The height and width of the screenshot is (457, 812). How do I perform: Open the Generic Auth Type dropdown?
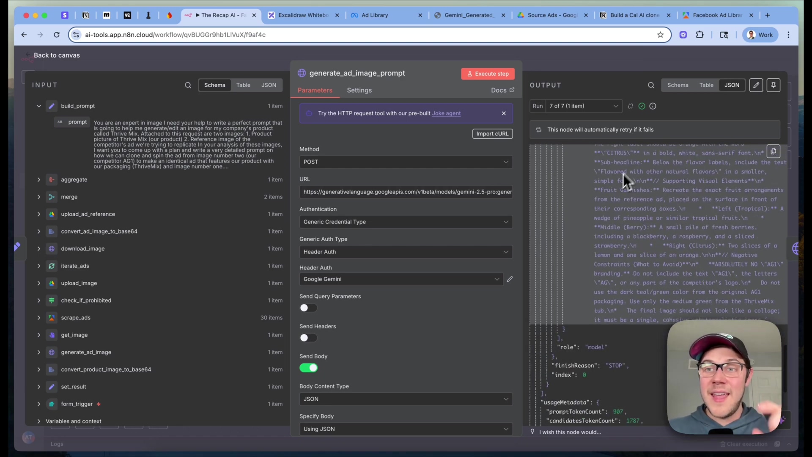406,252
